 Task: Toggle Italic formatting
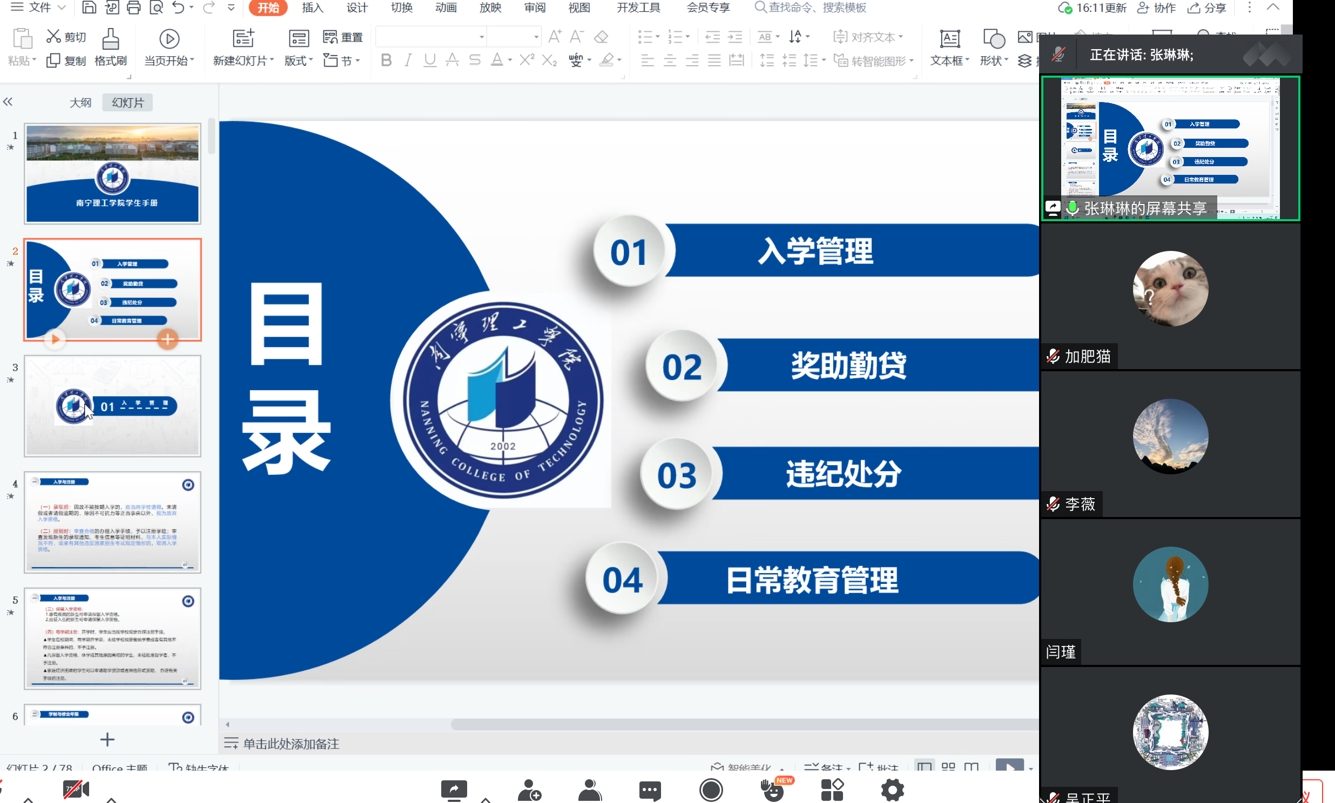click(x=408, y=60)
